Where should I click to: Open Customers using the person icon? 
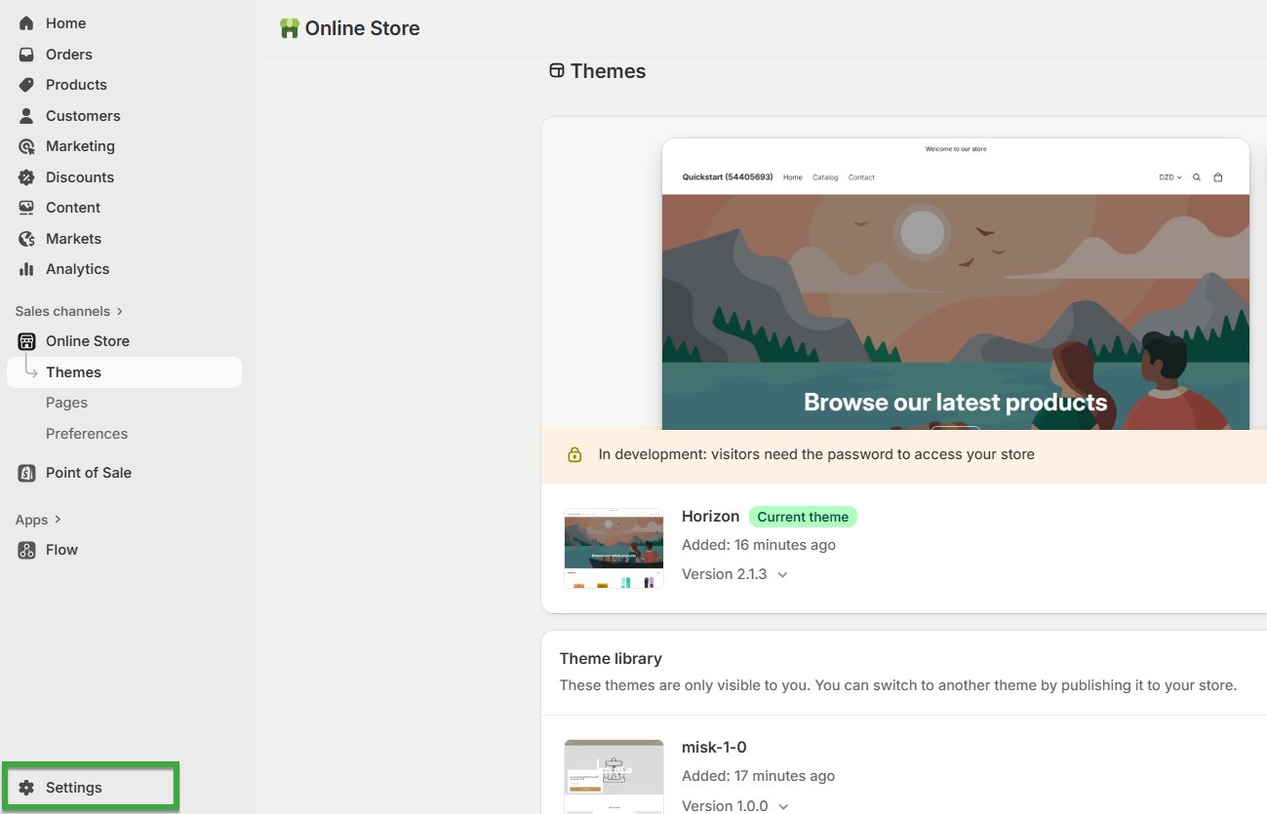26,116
